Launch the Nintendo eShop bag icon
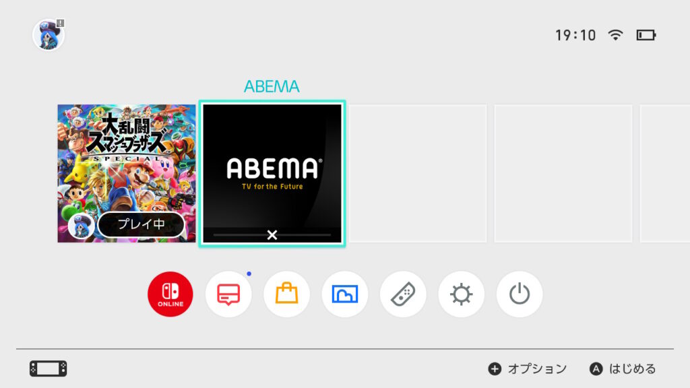690x388 pixels. coord(286,294)
